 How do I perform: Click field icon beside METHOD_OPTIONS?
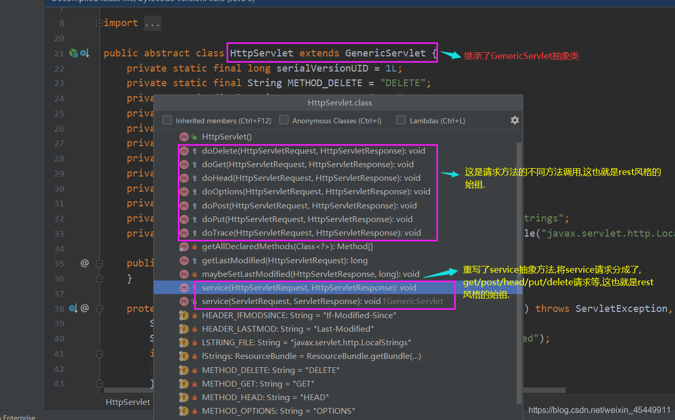pyautogui.click(x=184, y=411)
